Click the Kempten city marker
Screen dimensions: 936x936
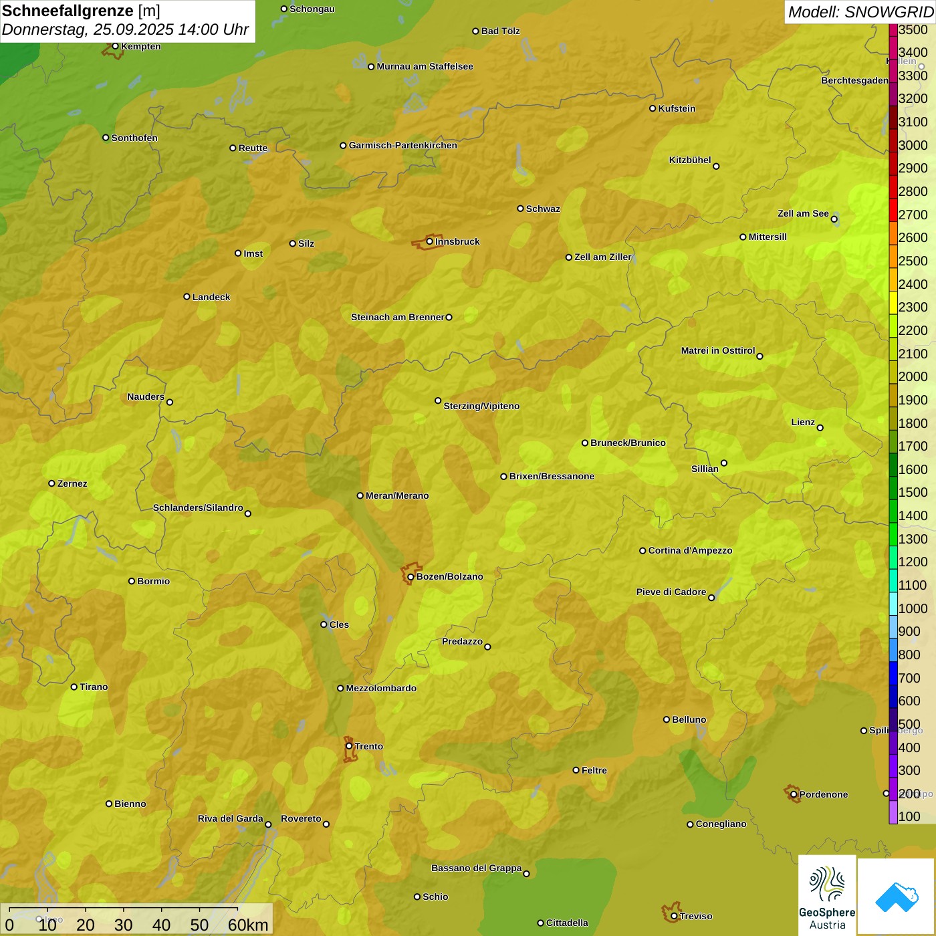tap(115, 46)
